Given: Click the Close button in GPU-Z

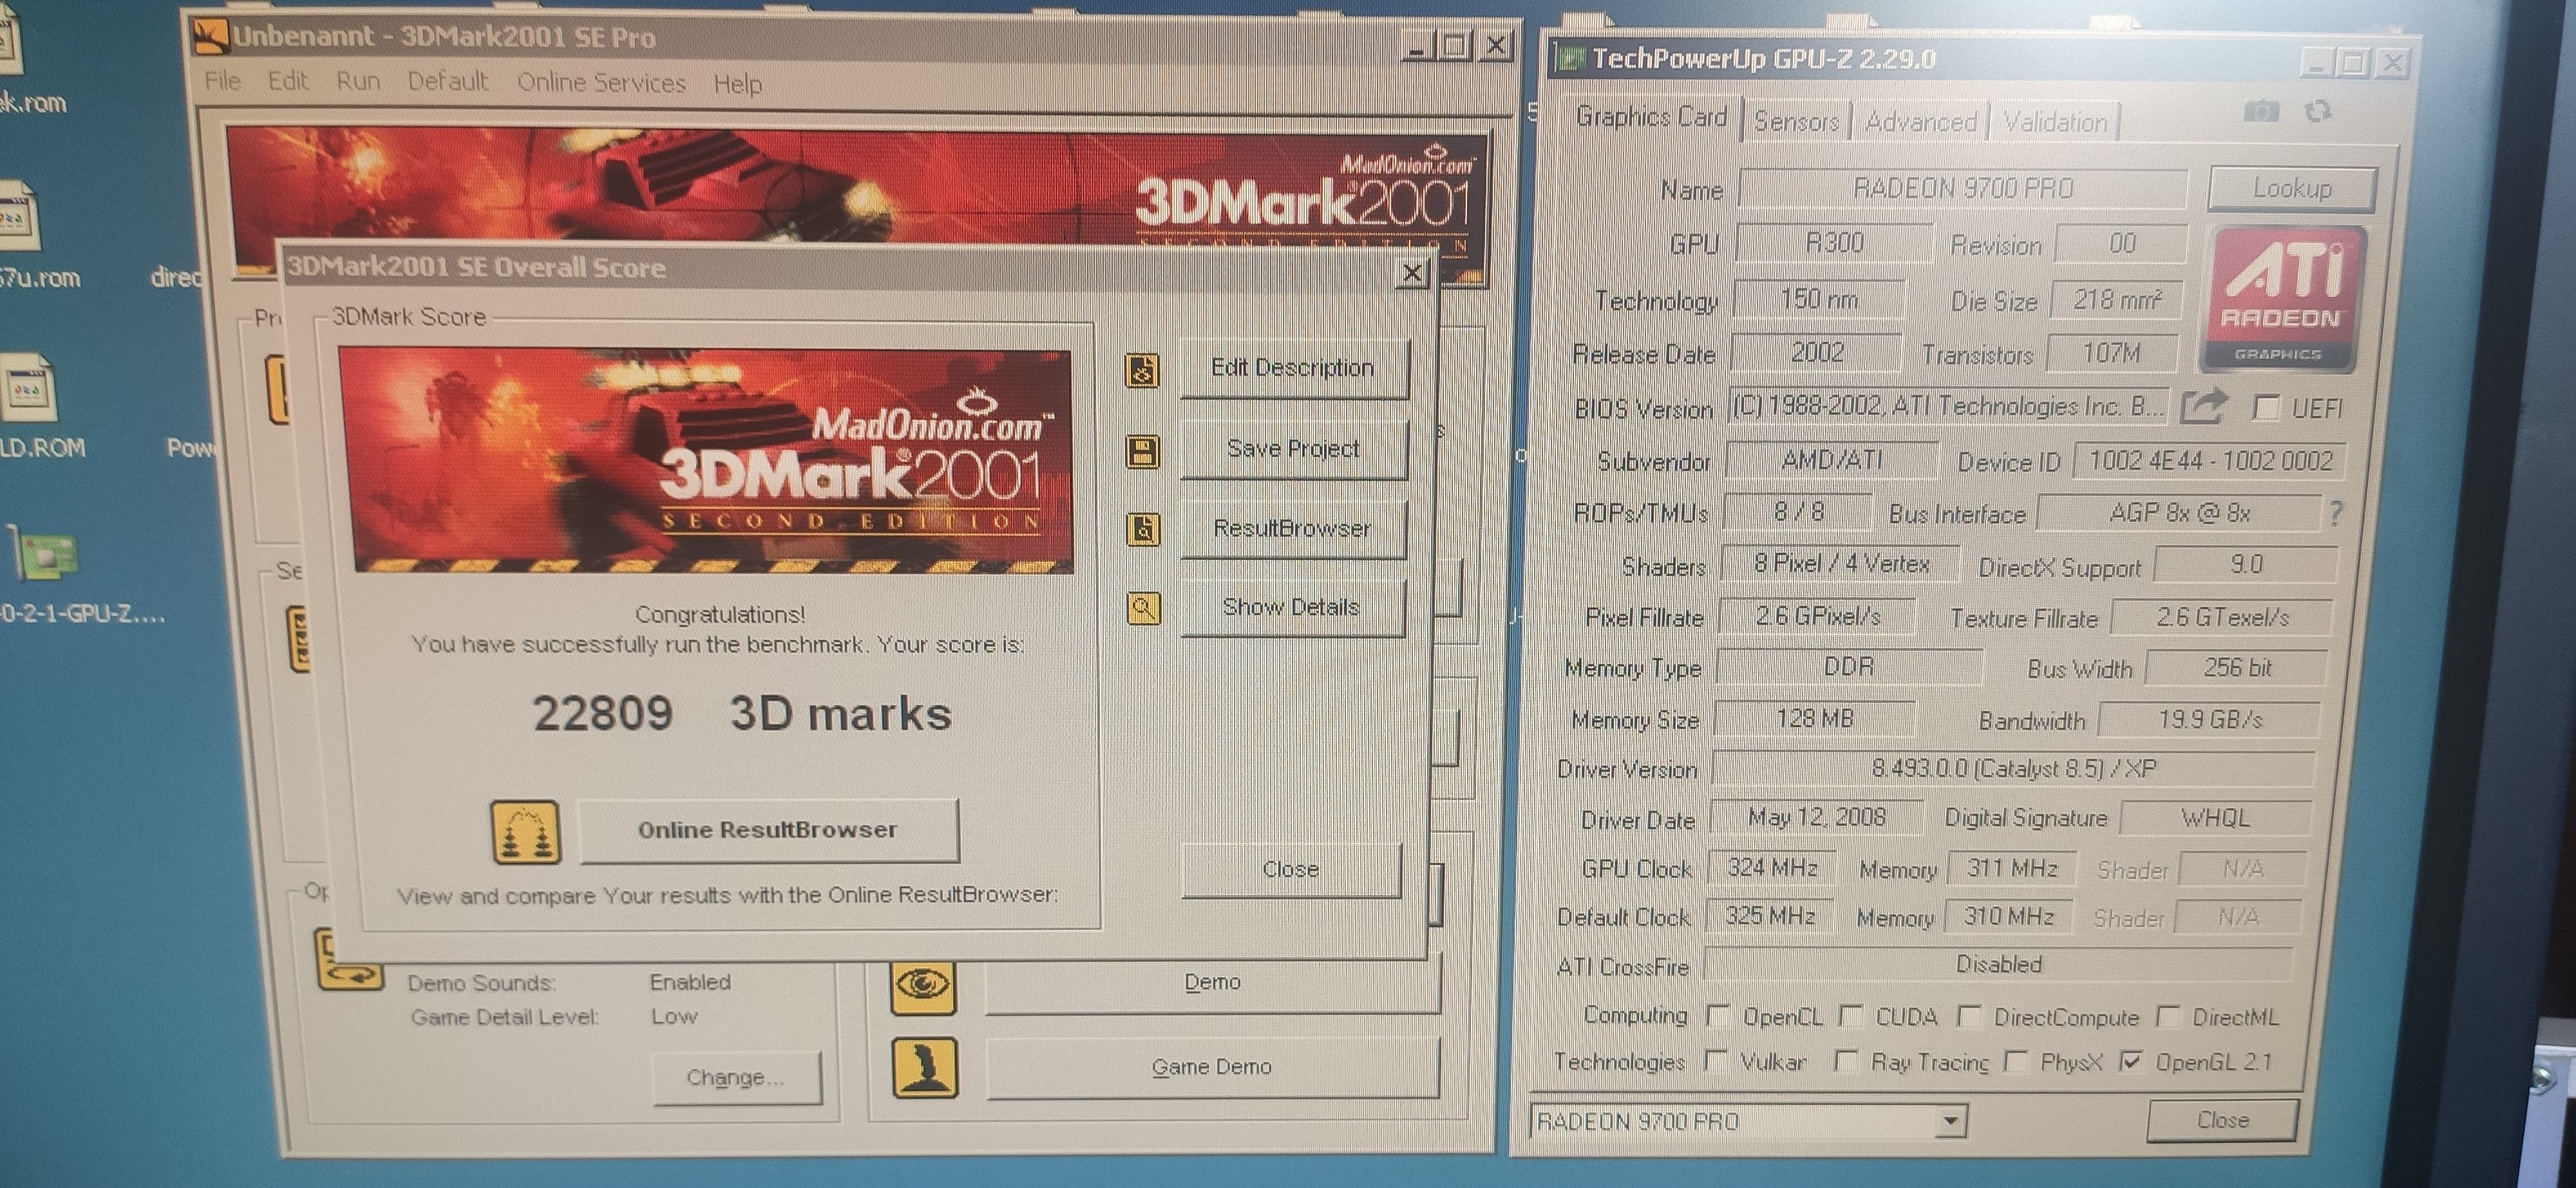Looking at the screenshot, I should pyautogui.click(x=2222, y=1120).
